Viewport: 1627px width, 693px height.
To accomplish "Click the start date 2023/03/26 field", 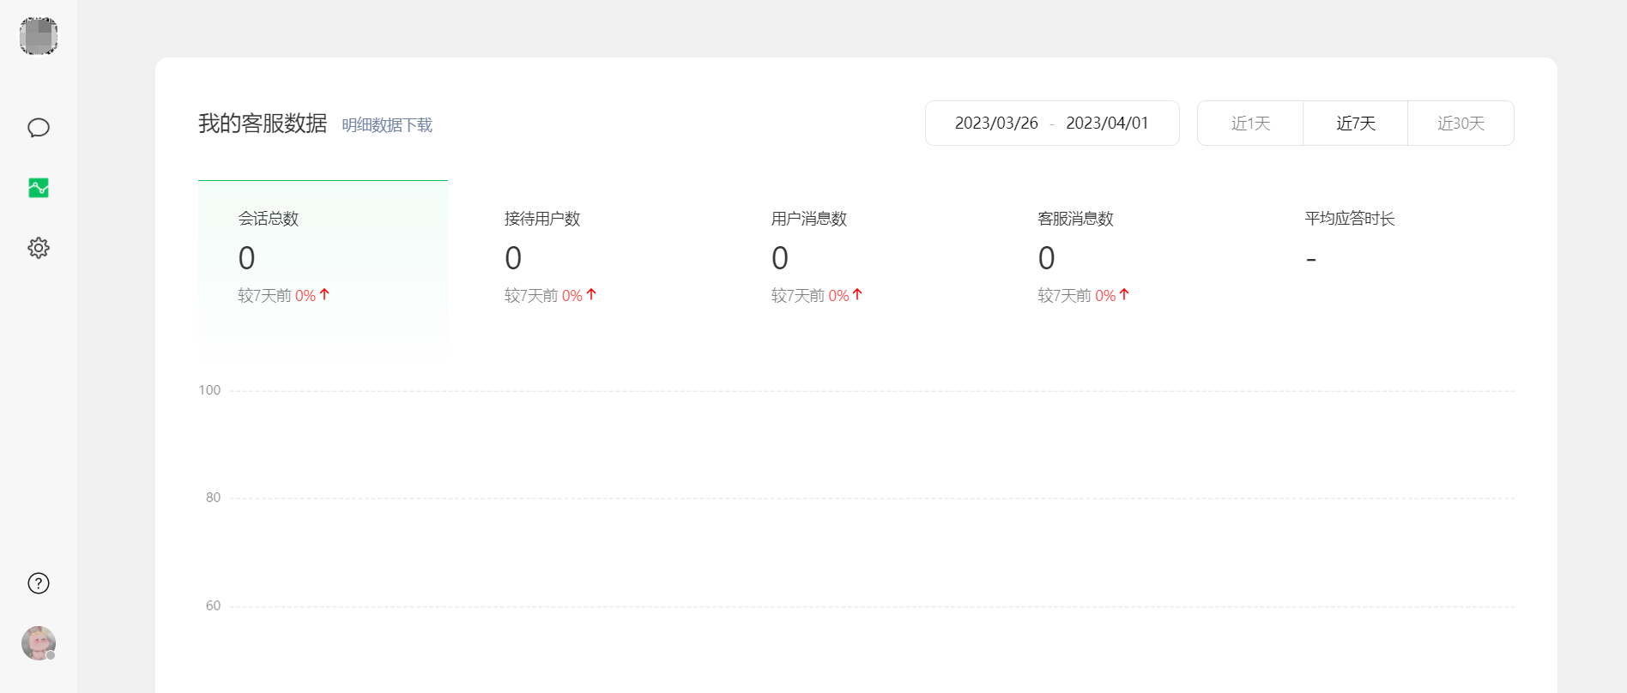I will pyautogui.click(x=996, y=124).
